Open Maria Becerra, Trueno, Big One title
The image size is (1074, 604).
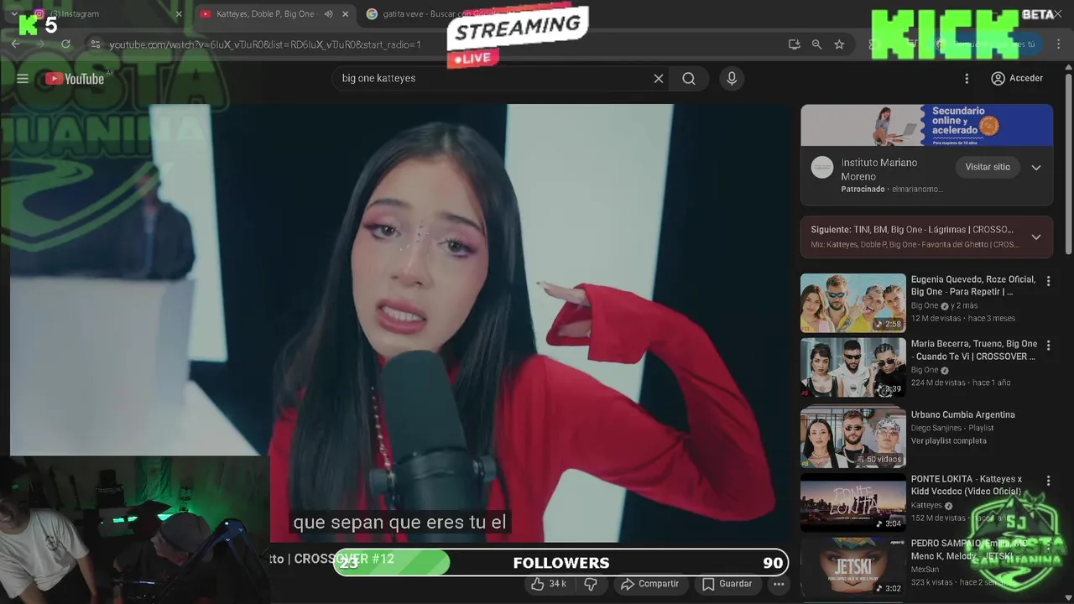coord(974,350)
